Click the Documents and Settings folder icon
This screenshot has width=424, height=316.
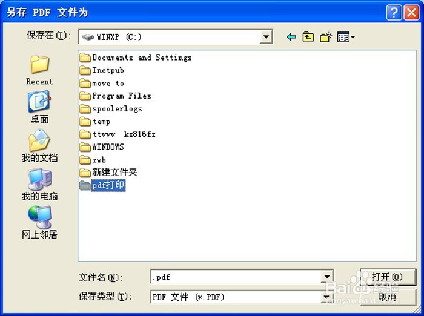85,58
